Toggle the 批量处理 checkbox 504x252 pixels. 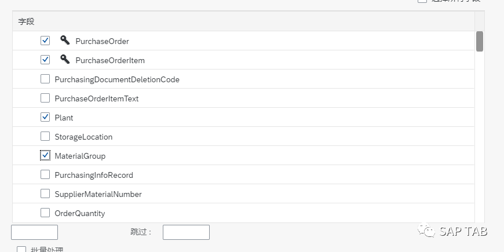point(21,249)
